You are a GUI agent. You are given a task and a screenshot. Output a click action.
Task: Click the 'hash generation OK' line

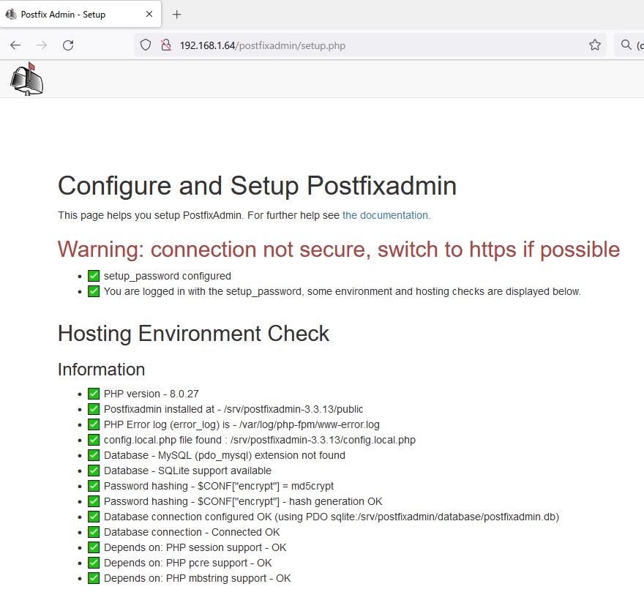pos(243,501)
